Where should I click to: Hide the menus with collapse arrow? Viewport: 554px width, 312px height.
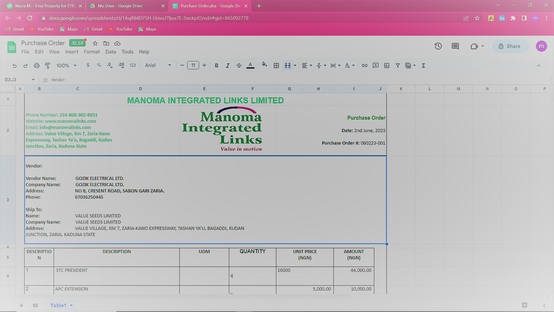538,65
